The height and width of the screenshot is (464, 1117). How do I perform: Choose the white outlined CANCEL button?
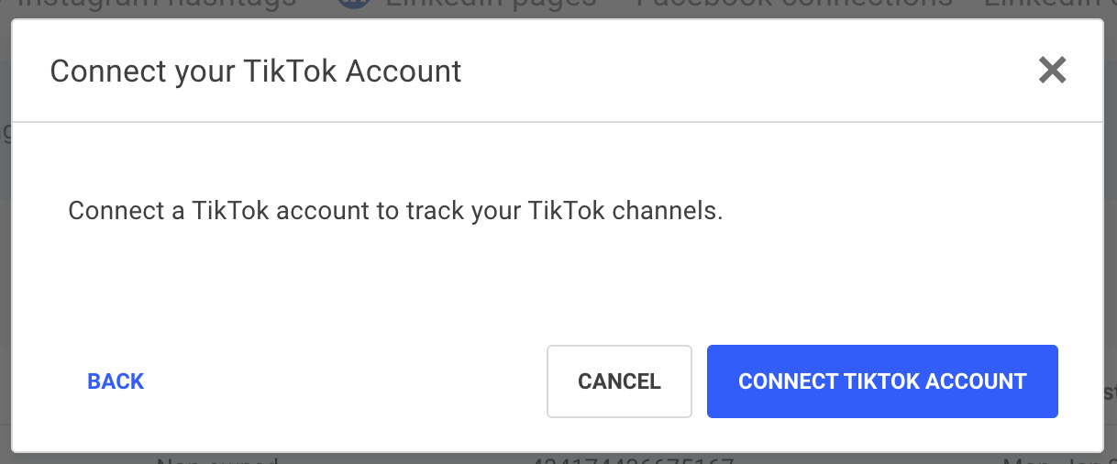point(619,381)
